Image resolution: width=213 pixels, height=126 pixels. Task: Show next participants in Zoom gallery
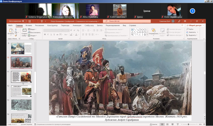[192, 11]
